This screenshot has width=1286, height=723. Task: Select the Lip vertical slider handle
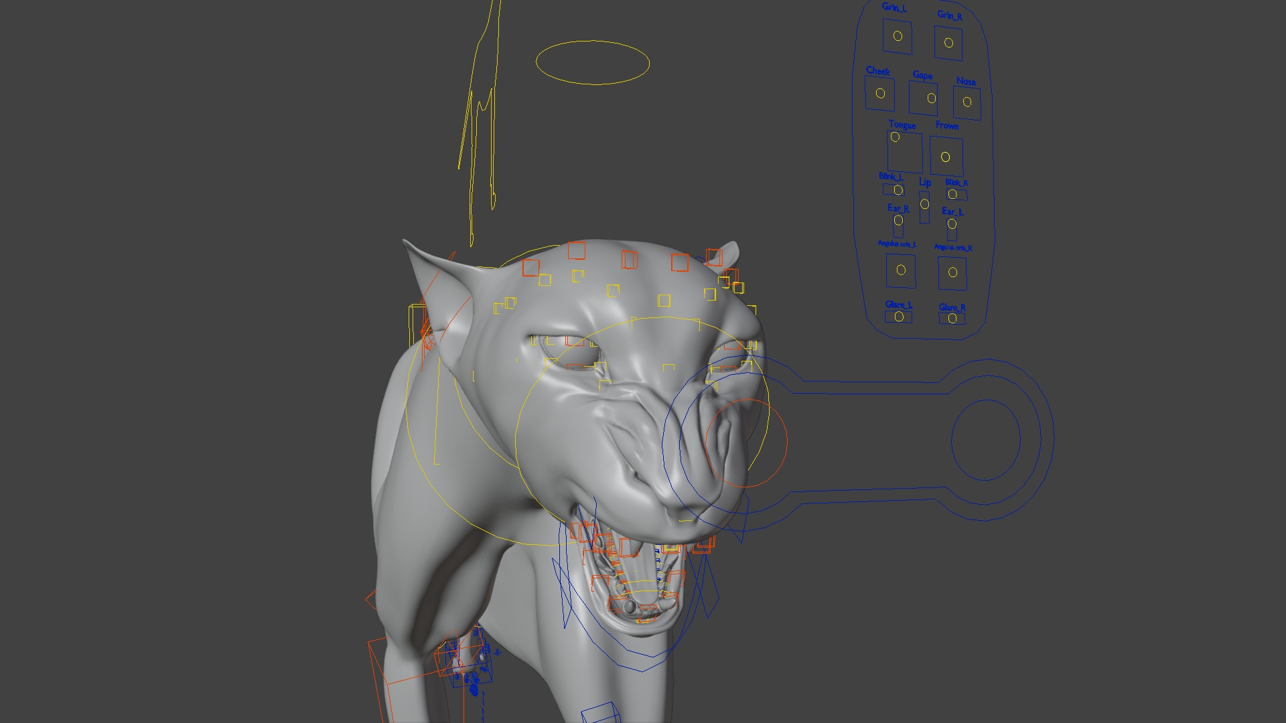click(x=924, y=204)
